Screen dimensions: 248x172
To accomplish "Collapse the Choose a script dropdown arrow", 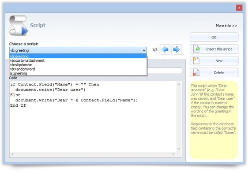I will [144, 50].
